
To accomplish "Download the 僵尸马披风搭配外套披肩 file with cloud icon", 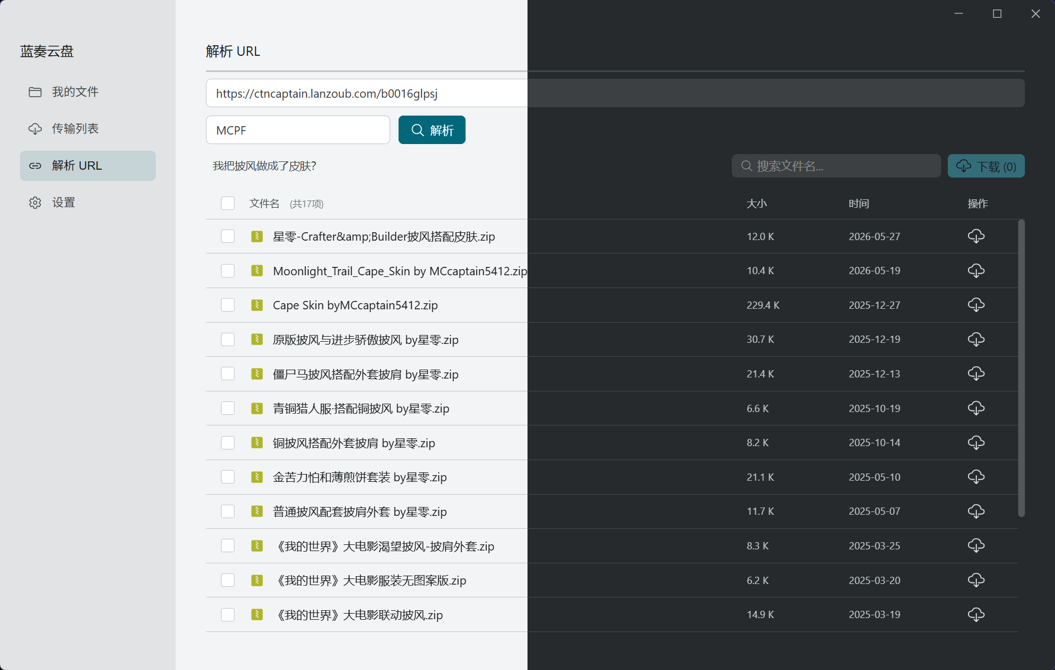I will point(976,374).
